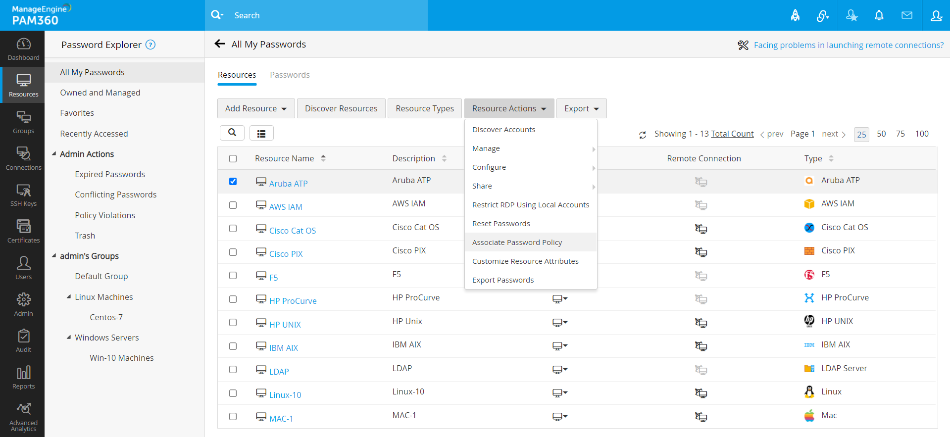Collapse the Admin Actions tree section
950x437 pixels.
click(x=54, y=154)
